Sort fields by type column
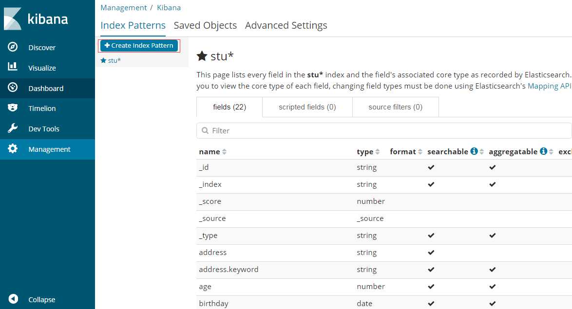The width and height of the screenshot is (572, 309). (377, 152)
